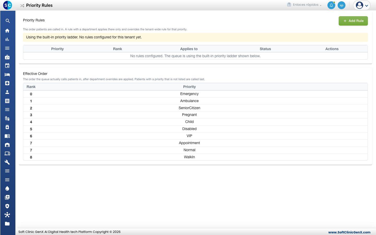376x235 pixels.
Task: Select the warehouse sidebar icon
Action: coord(7,145)
